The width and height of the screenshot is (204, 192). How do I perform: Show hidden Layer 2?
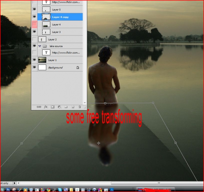[x=34, y=39]
